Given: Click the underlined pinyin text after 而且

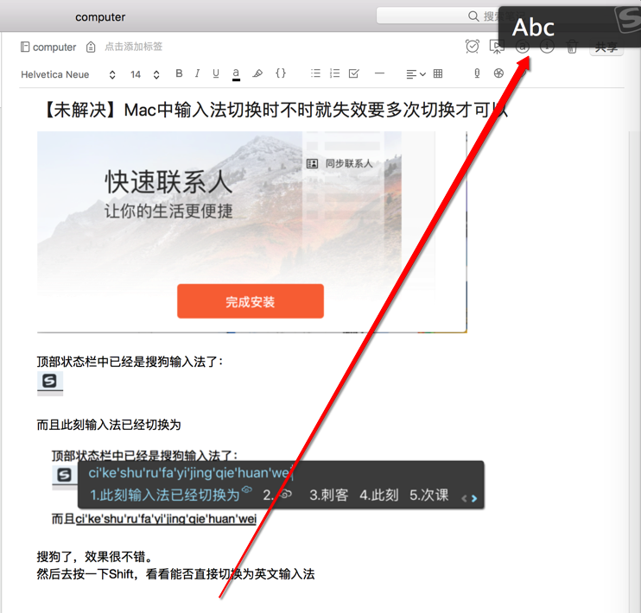Looking at the screenshot, I should pyautogui.click(x=166, y=519).
